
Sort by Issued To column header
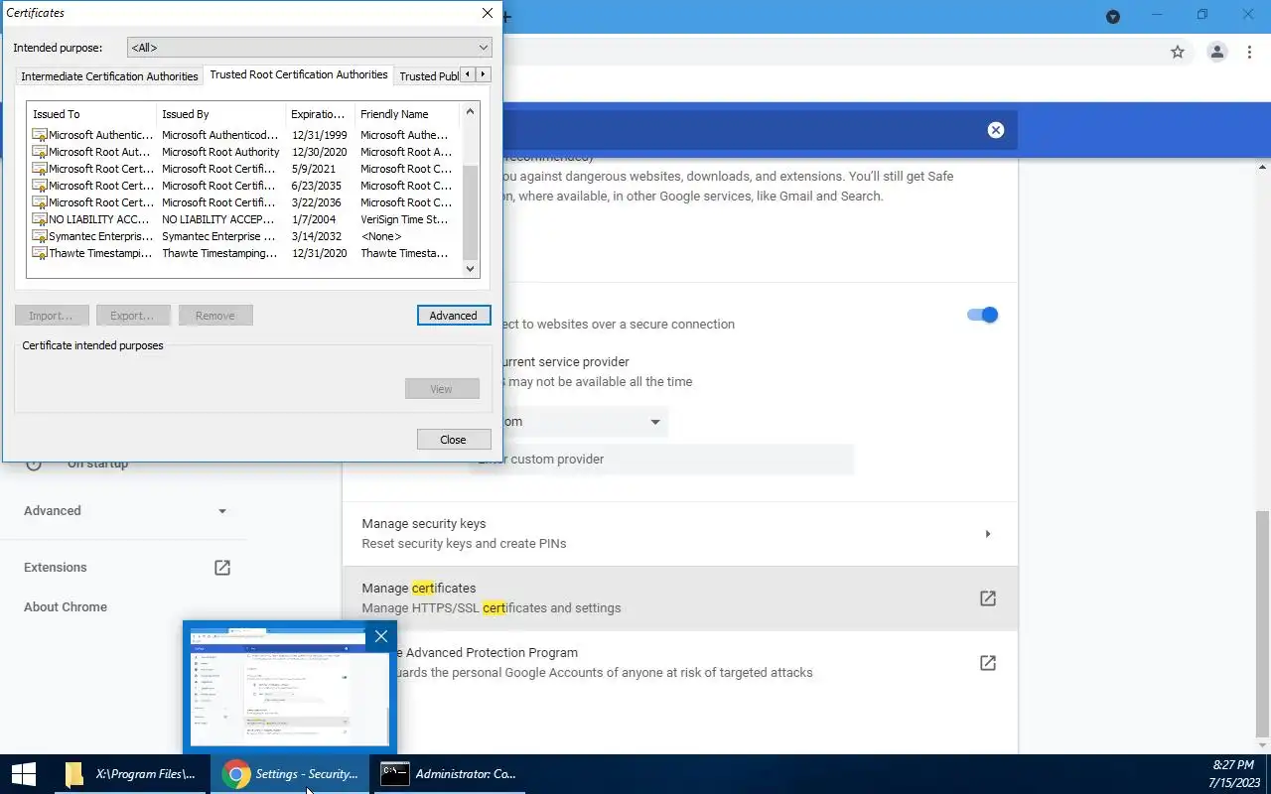click(92, 114)
